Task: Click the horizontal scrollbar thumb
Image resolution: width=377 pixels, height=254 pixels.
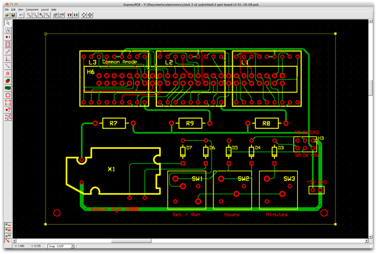Action: [x=131, y=241]
